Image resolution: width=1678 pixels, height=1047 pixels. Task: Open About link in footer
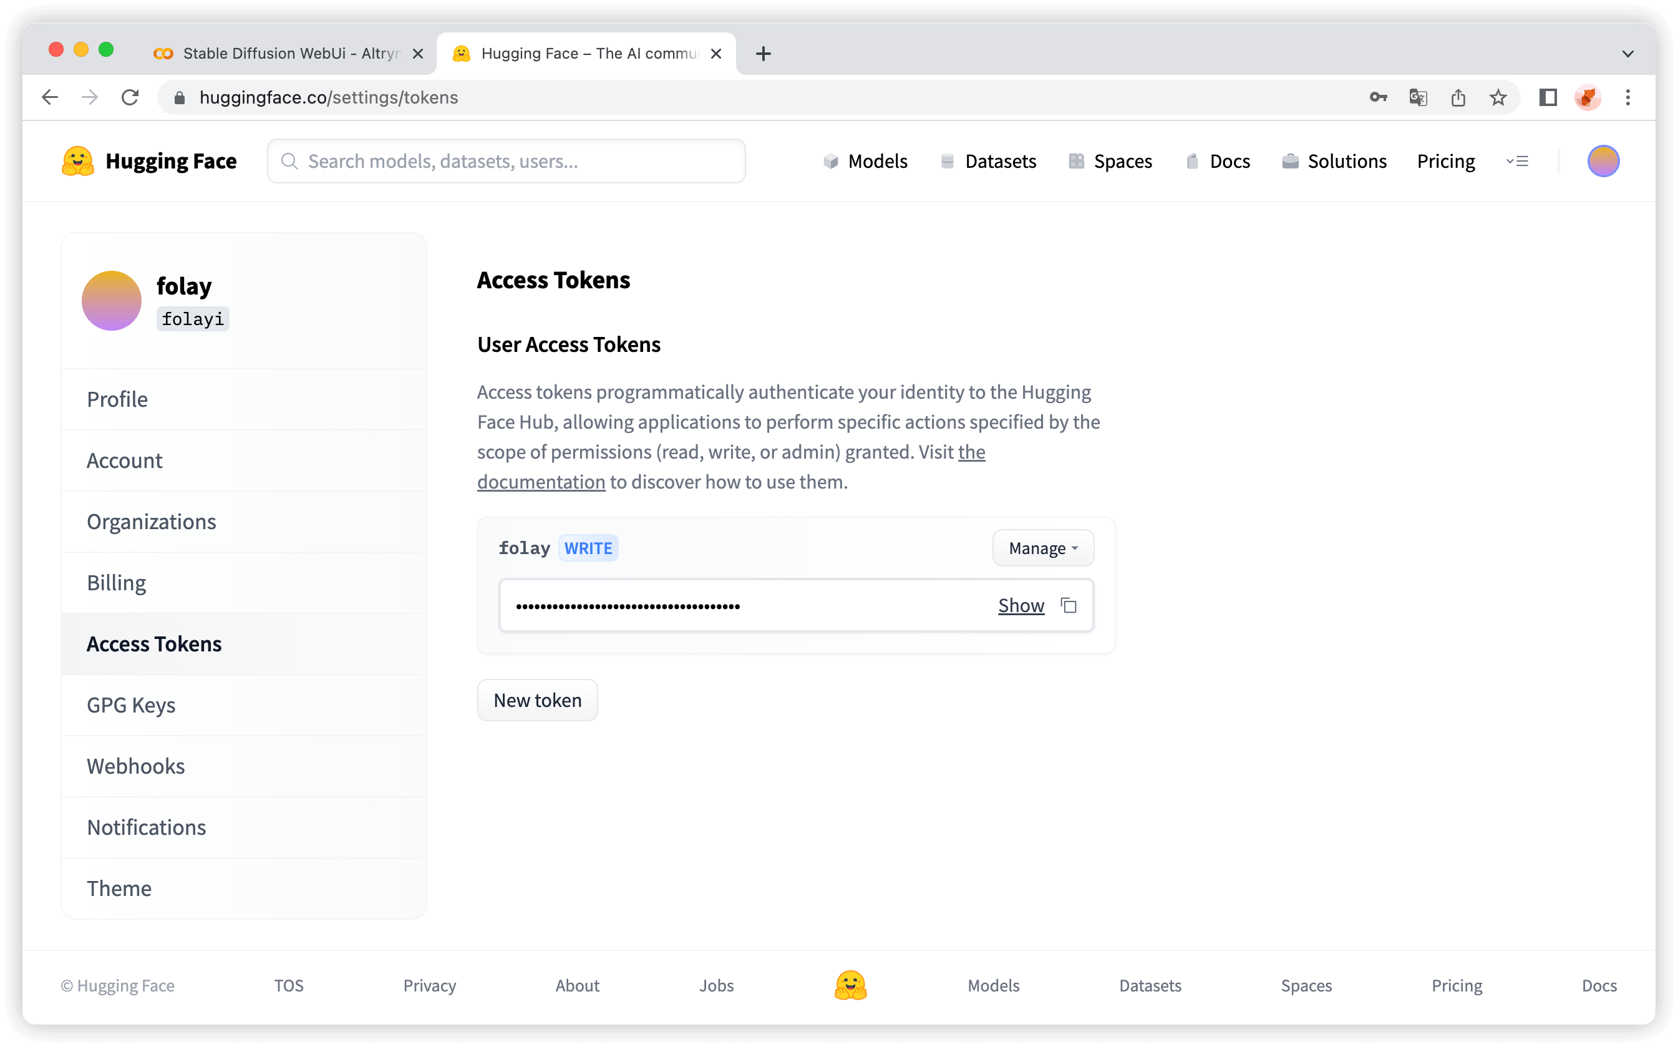(x=578, y=985)
